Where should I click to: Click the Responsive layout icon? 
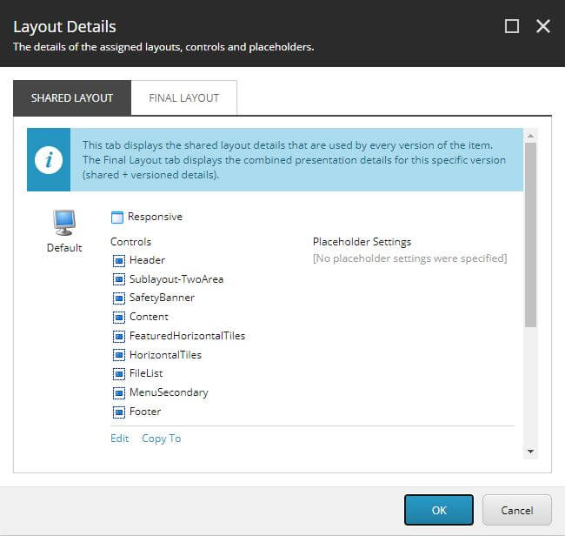click(x=117, y=218)
